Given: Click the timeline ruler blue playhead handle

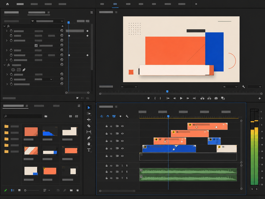Looking at the screenshot, I should (168, 116).
